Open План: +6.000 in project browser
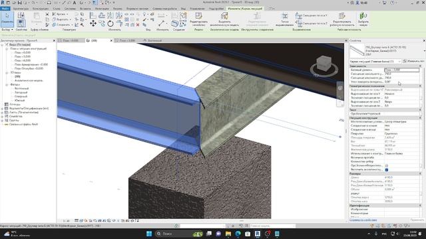The width and height of the screenshot is (426, 239). (22, 60)
